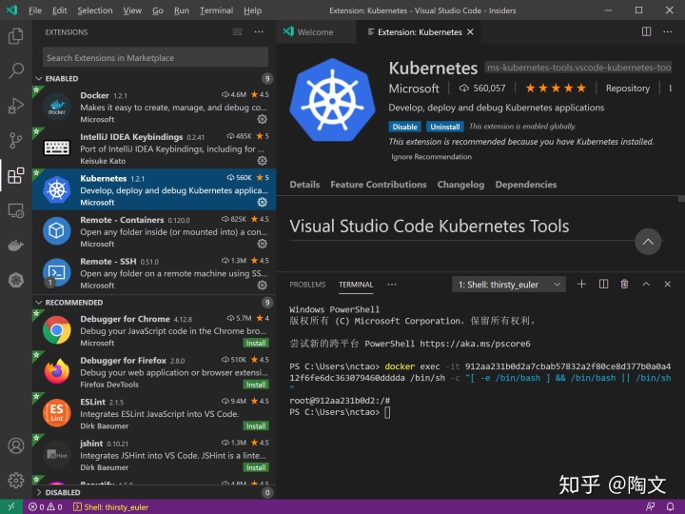Open the notifications bell

[670, 507]
